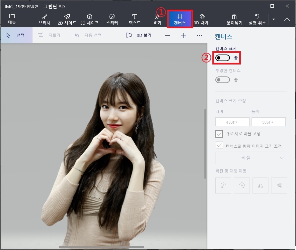
Task: Switch to the 캔버스 canvas tab
Action: 180,19
